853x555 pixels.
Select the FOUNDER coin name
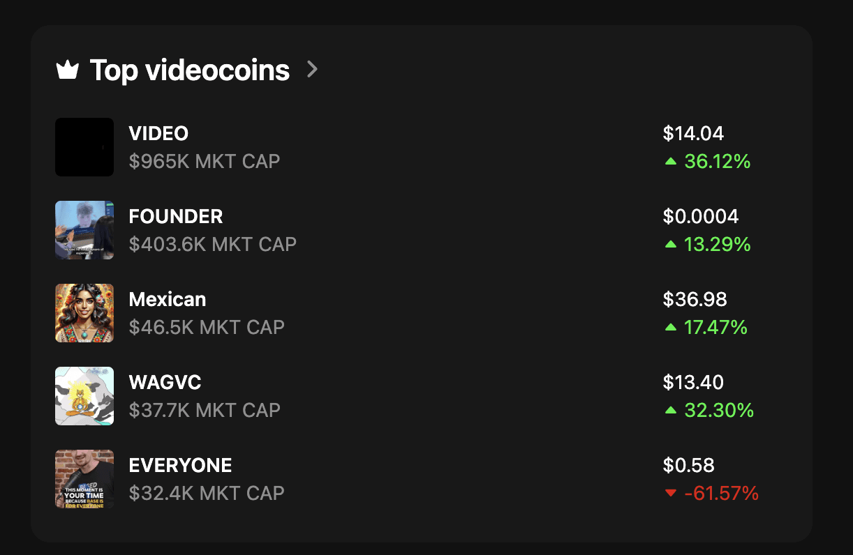[176, 216]
